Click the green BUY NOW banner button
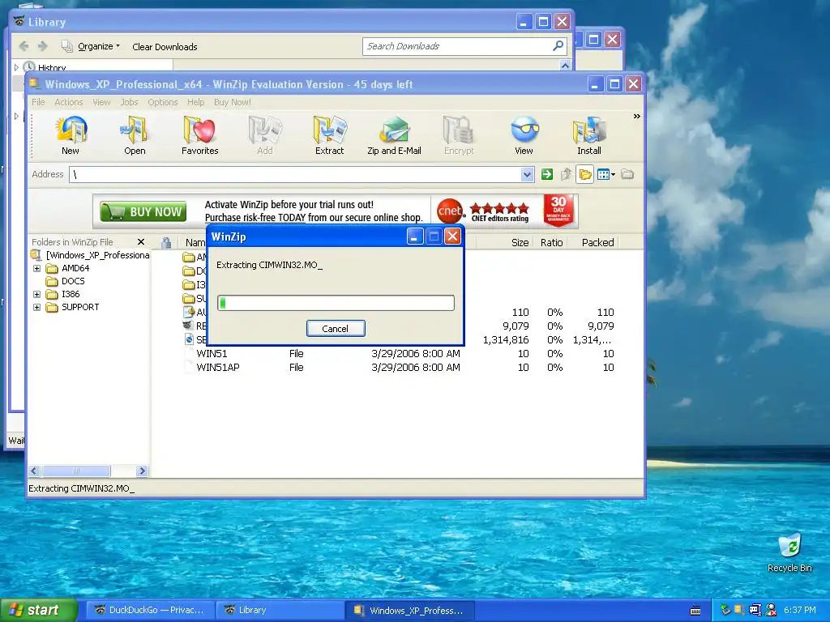The image size is (830, 622). click(x=143, y=211)
